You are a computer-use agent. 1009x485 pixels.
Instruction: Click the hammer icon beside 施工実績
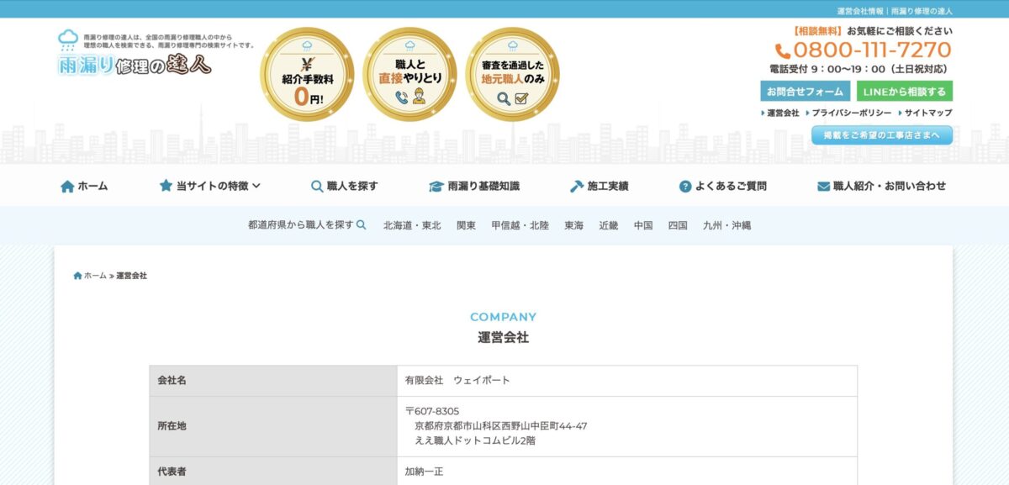pyautogui.click(x=576, y=187)
